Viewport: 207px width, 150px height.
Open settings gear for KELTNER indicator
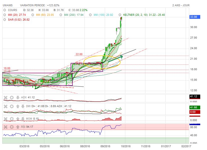click(x=120, y=15)
